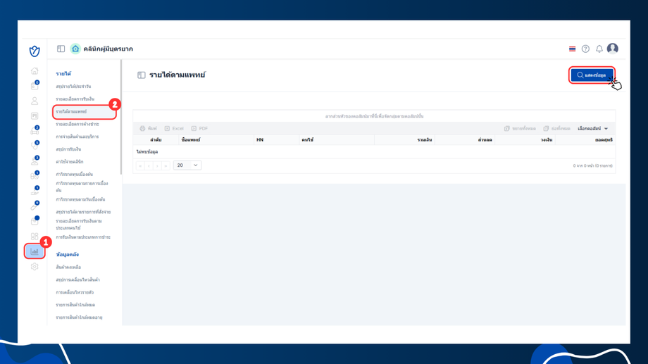Open รายการสินค้าใกล้หมดอายุ report
Screen dimensions: 648x364
pyautogui.click(x=79, y=318)
